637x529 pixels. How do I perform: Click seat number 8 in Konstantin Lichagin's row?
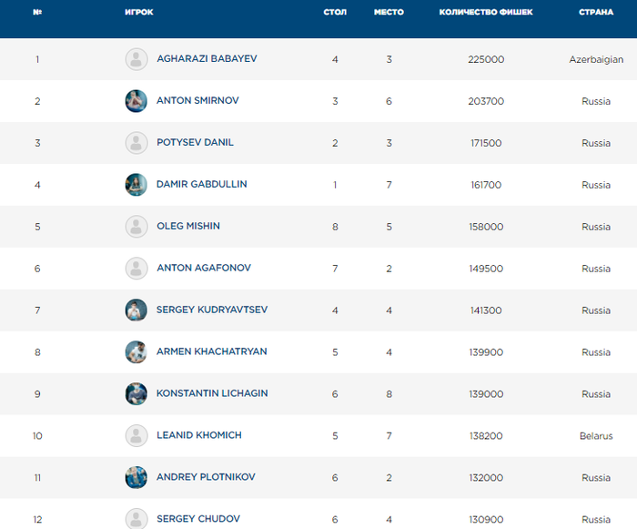pyautogui.click(x=389, y=394)
